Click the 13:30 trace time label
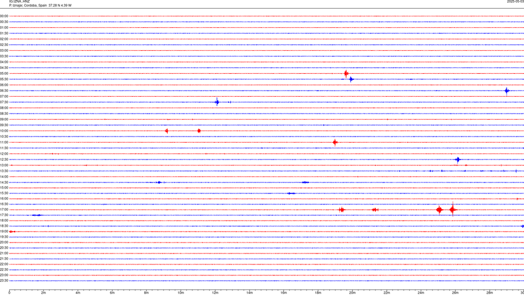The width and height of the screenshot is (524, 295). tap(4, 171)
